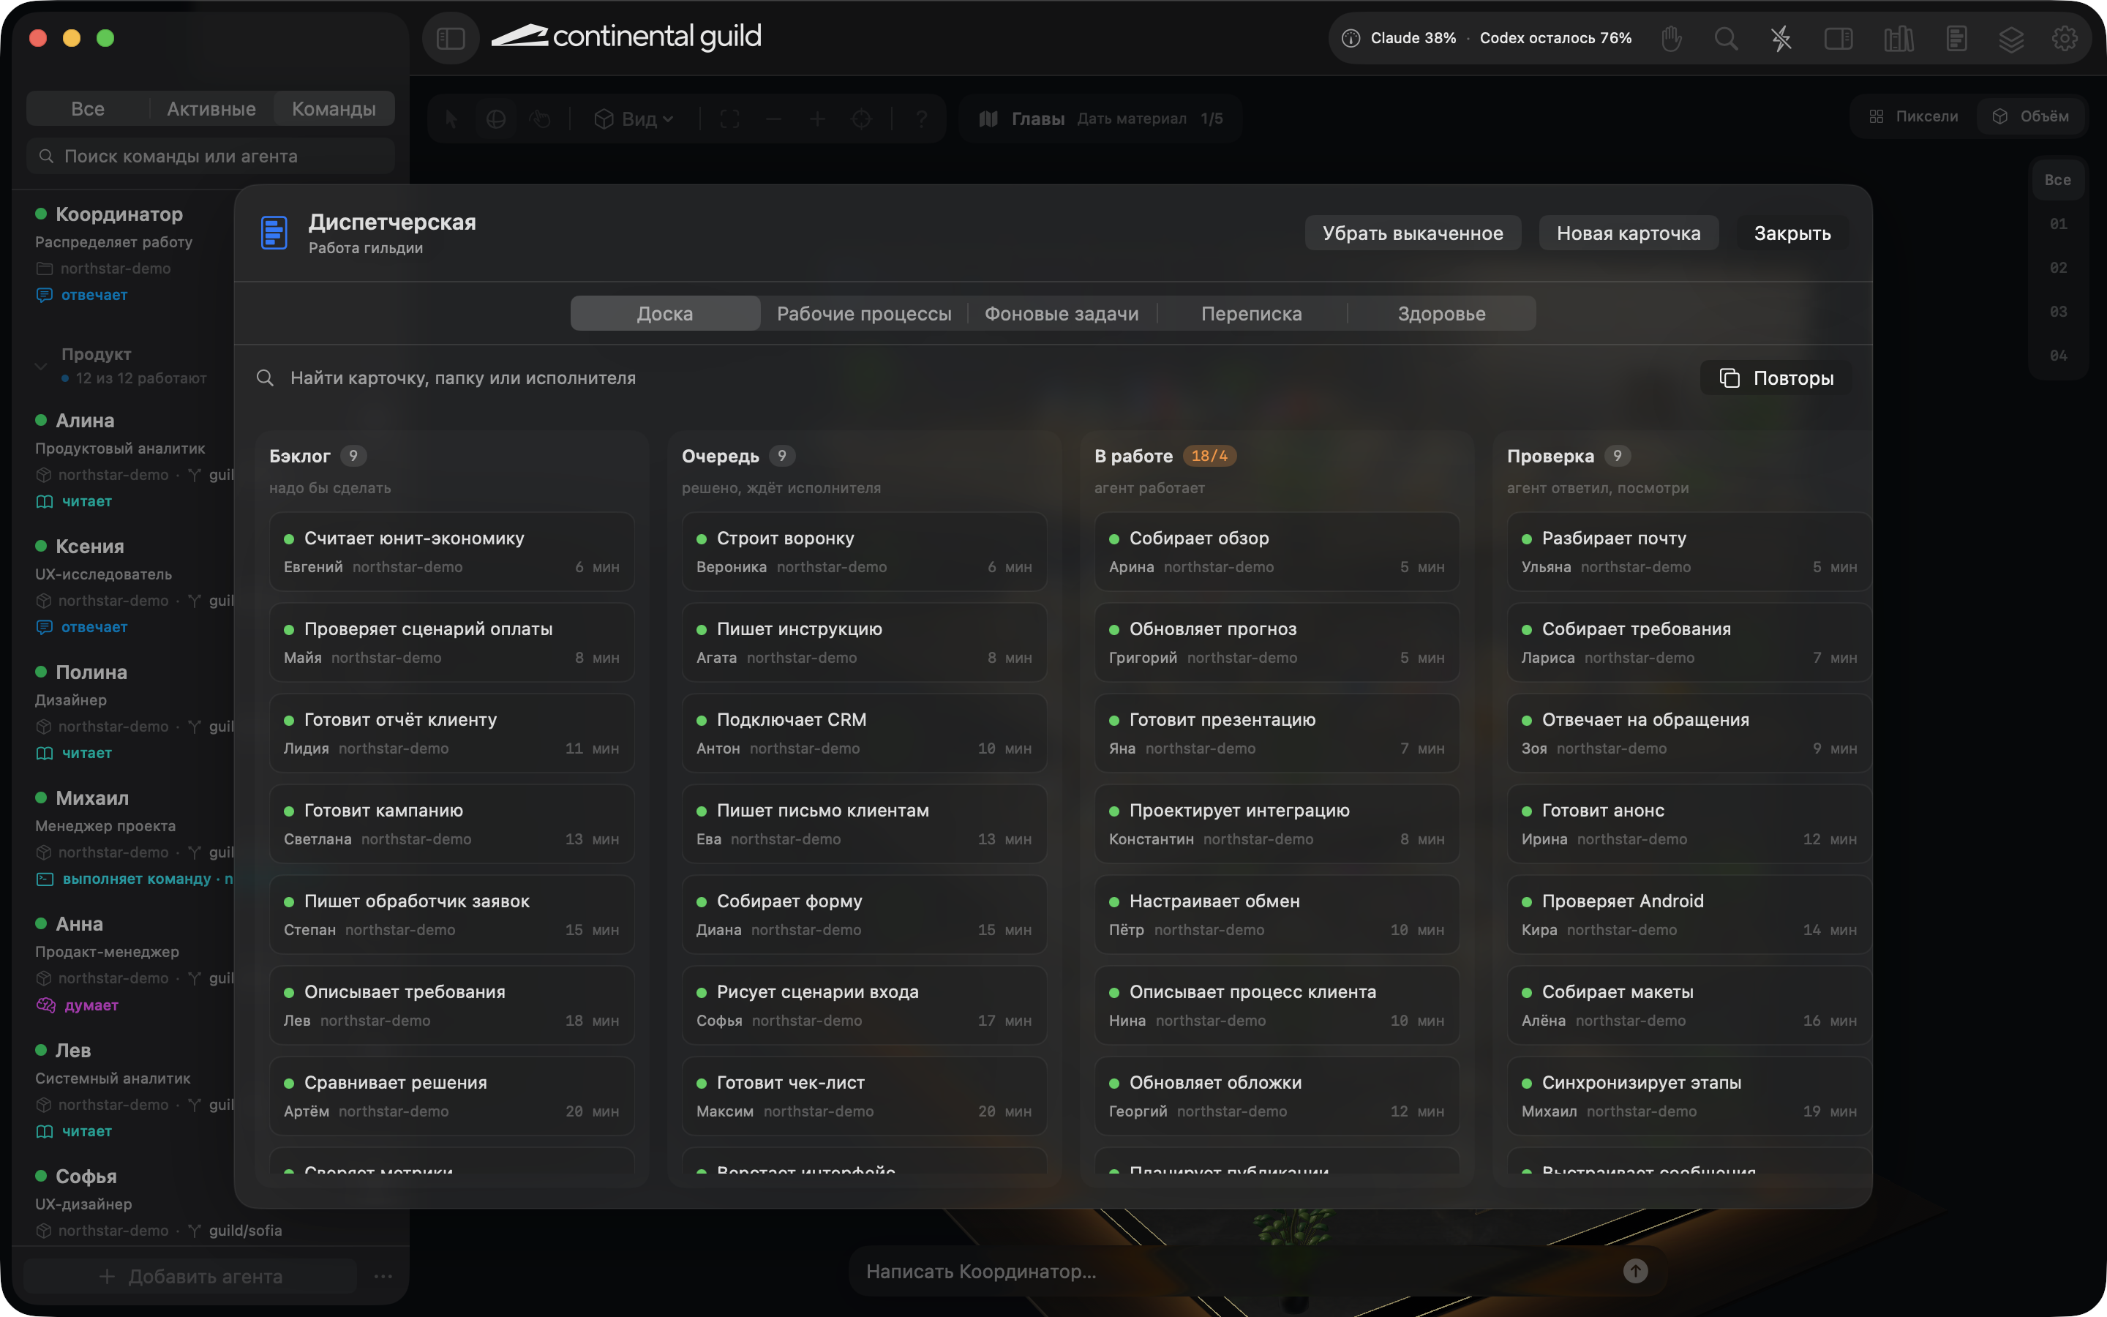The height and width of the screenshot is (1317, 2107).
Task: Select the Команды filter in sidebar
Action: click(334, 109)
